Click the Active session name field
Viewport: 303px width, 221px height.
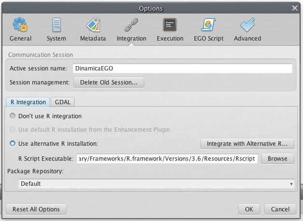point(183,69)
